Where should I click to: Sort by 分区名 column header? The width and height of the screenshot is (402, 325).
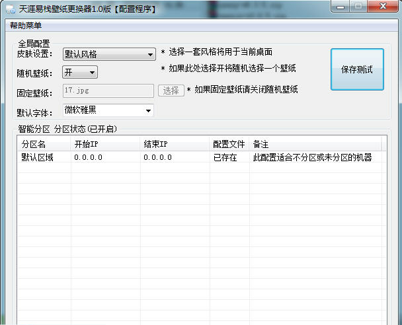click(44, 144)
